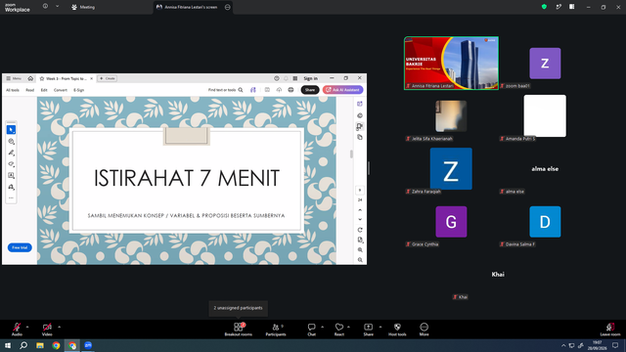This screenshot has height=352, width=626.
Task: Start screen Share in Zoom toolbar
Action: 368,329
